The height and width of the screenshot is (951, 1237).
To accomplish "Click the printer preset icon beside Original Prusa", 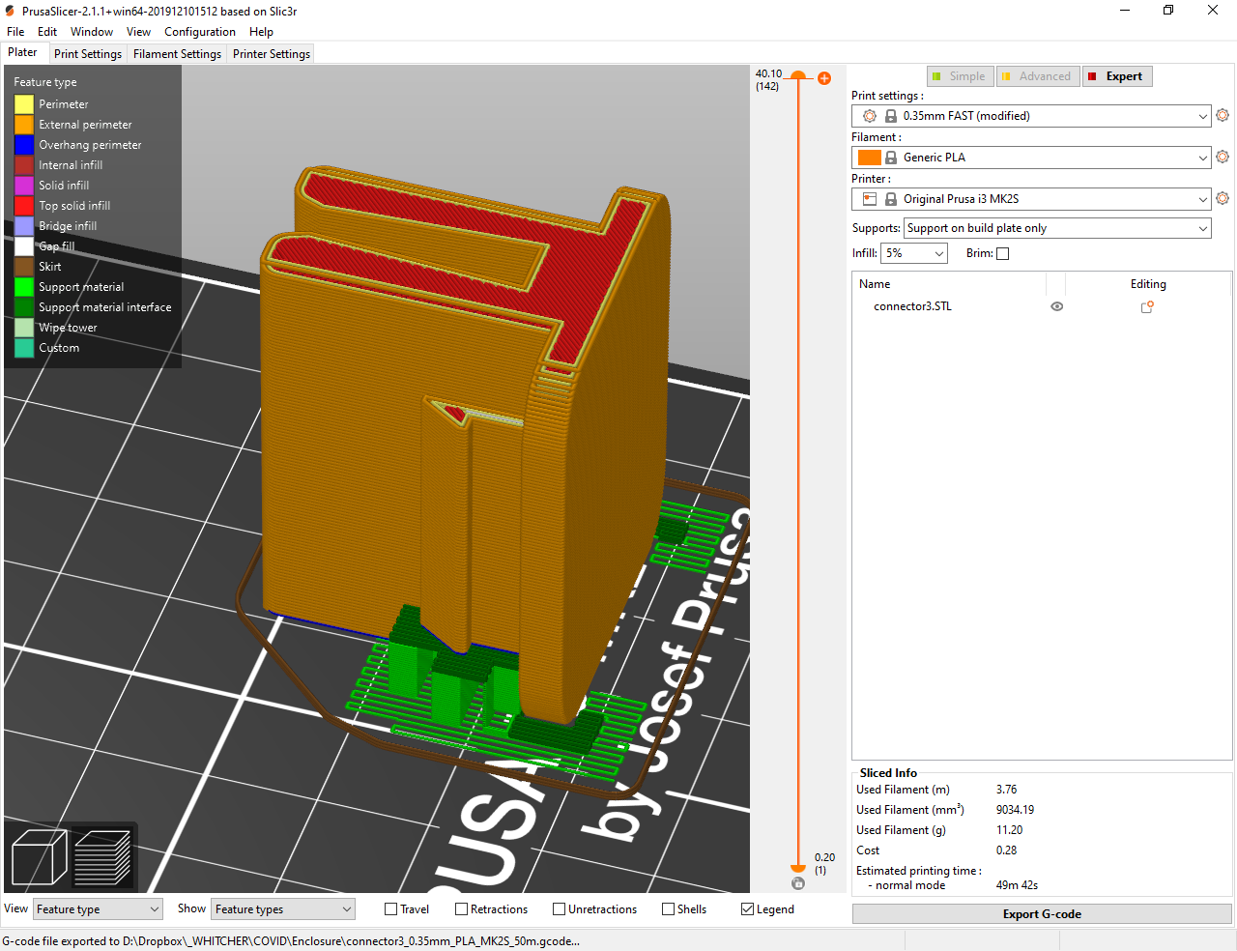I will [870, 199].
